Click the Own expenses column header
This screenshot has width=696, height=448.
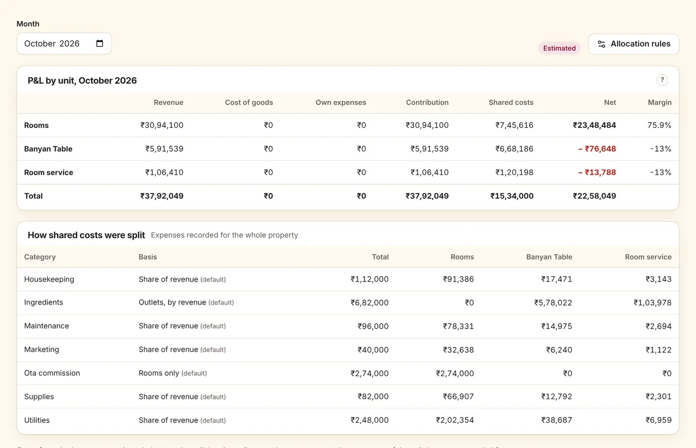[x=341, y=102]
